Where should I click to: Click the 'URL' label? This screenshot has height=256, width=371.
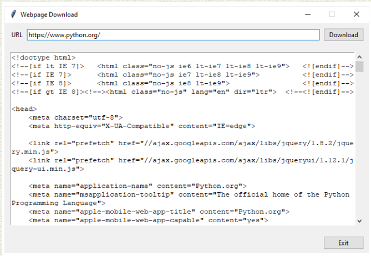point(17,35)
